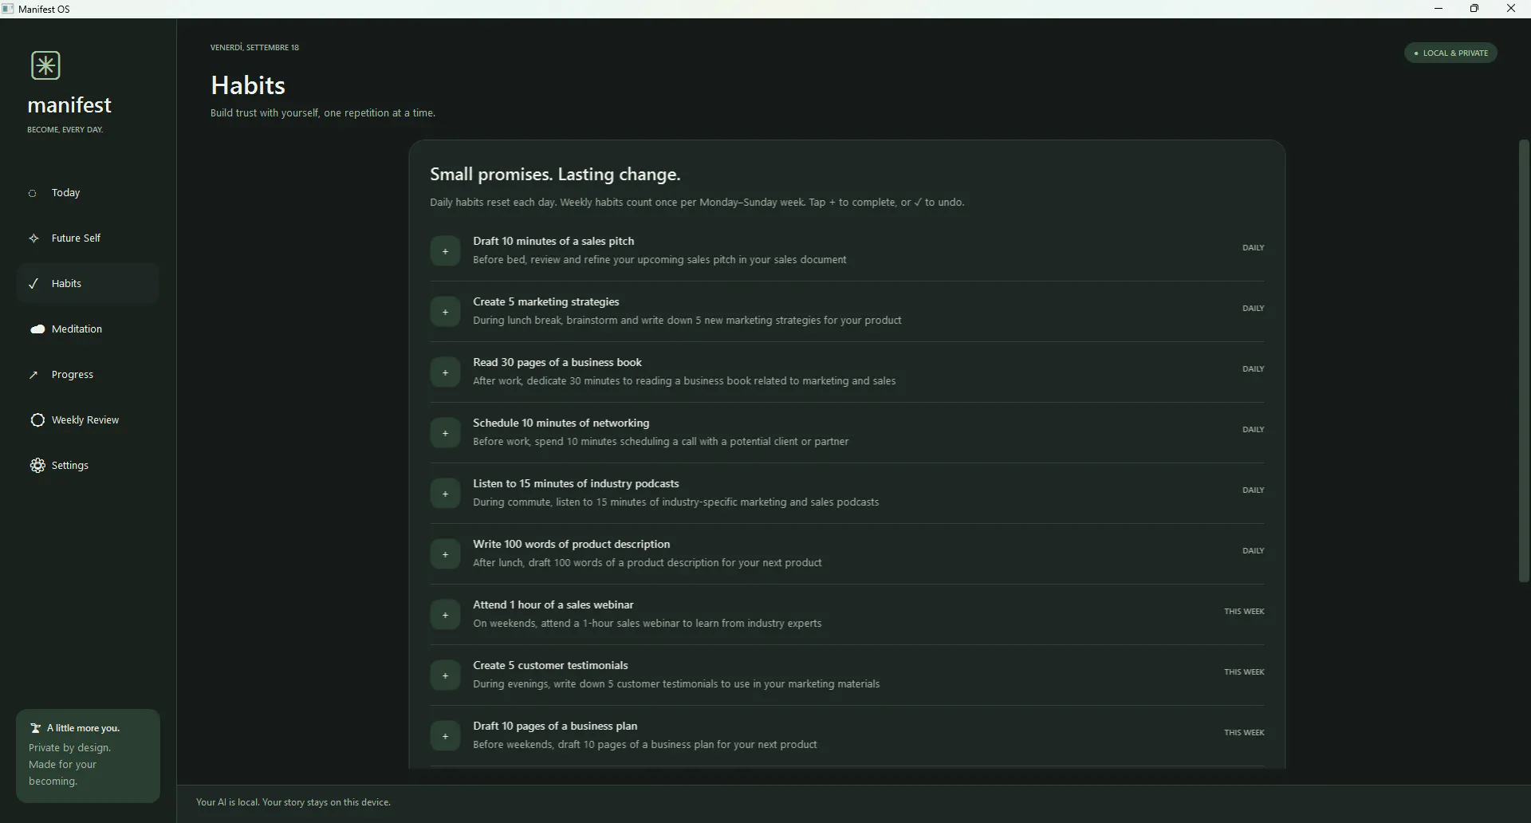The width and height of the screenshot is (1531, 823).
Task: Click the manifest wordmark
Action: point(69,105)
